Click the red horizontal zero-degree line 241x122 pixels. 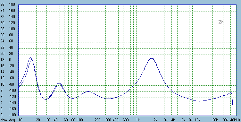point(127,61)
